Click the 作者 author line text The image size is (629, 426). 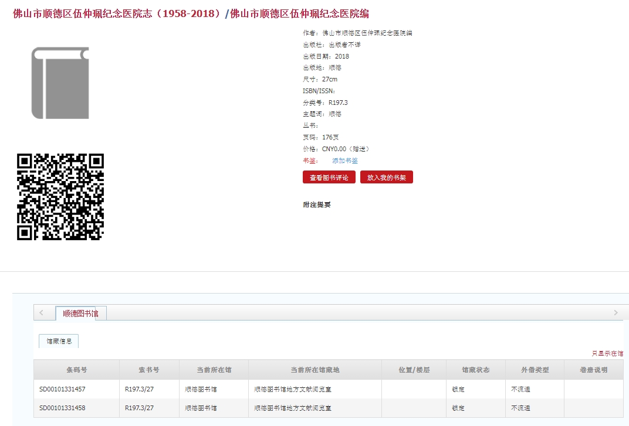pyautogui.click(x=357, y=33)
